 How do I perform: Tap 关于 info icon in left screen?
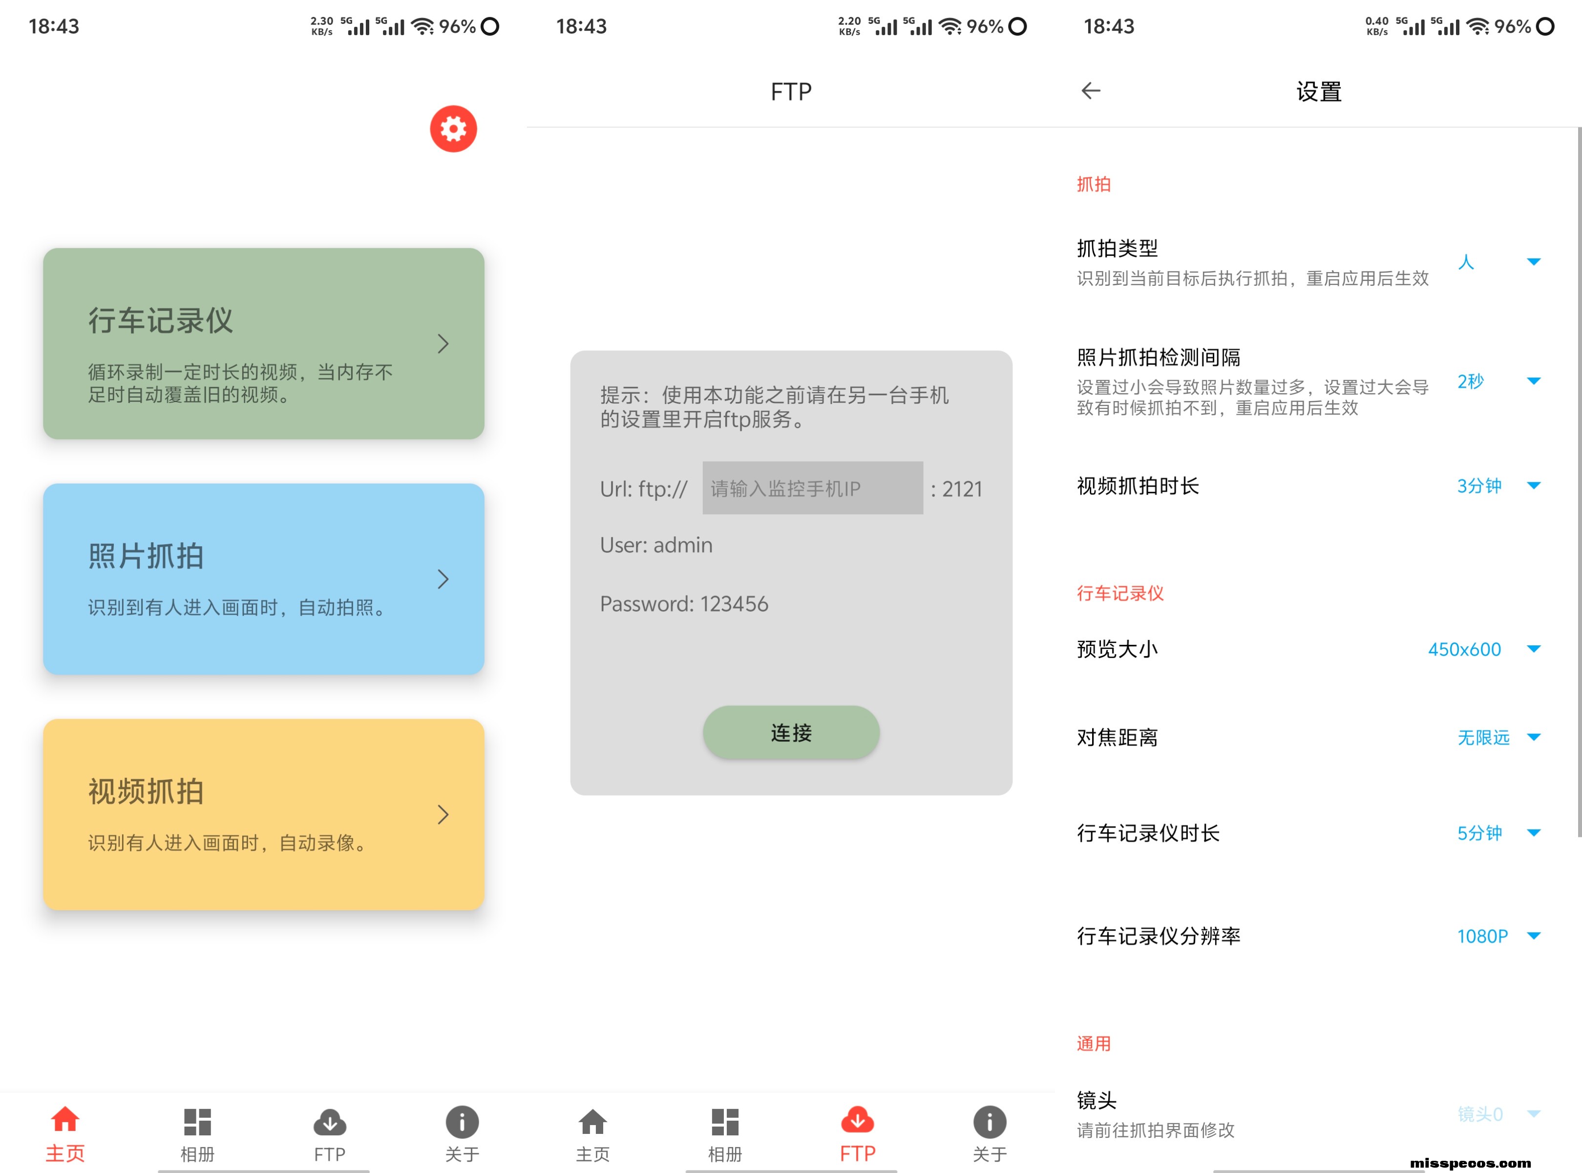[462, 1123]
